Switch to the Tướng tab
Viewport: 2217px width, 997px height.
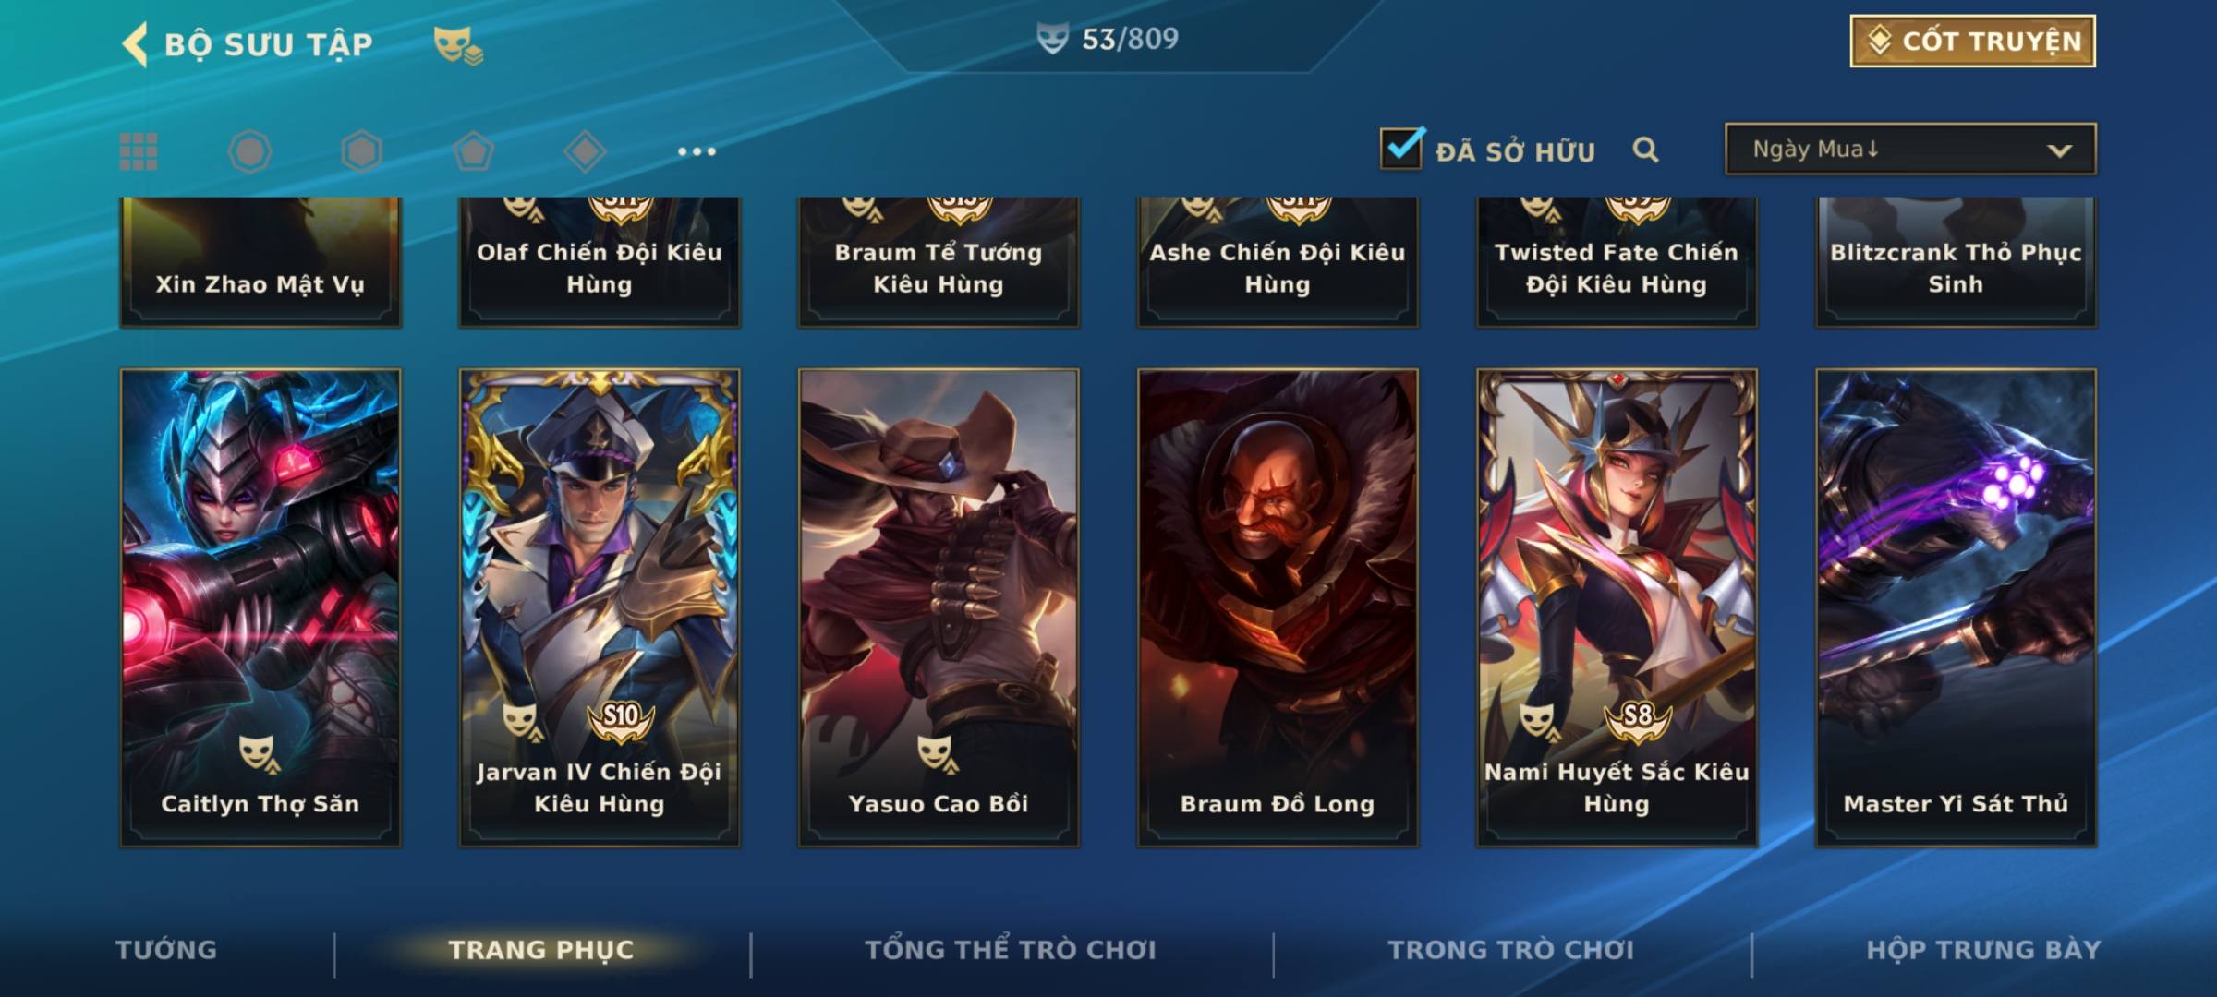166,950
